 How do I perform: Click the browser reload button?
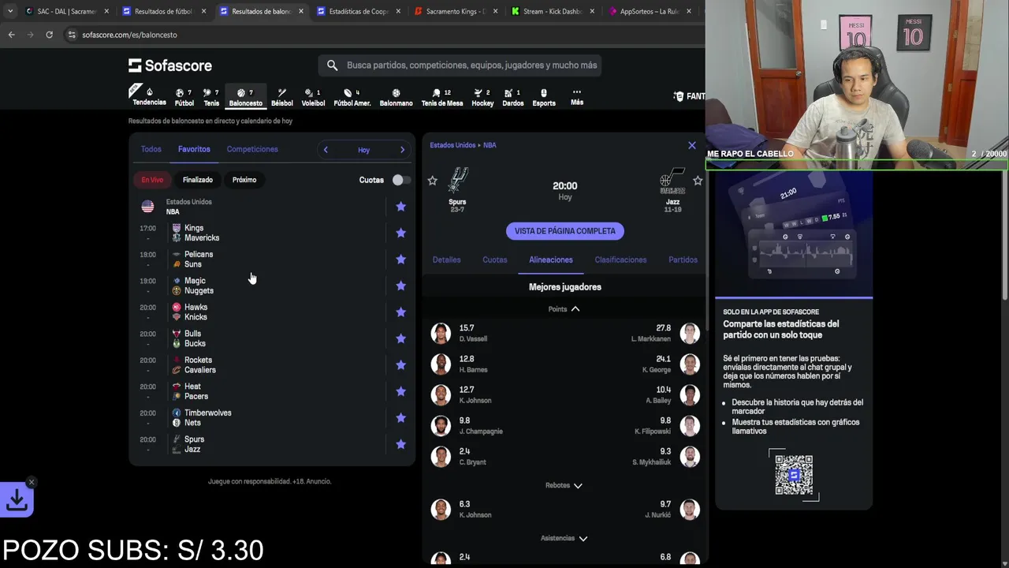[x=49, y=35]
